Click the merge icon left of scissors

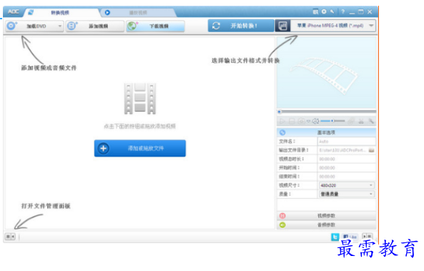[351, 121]
